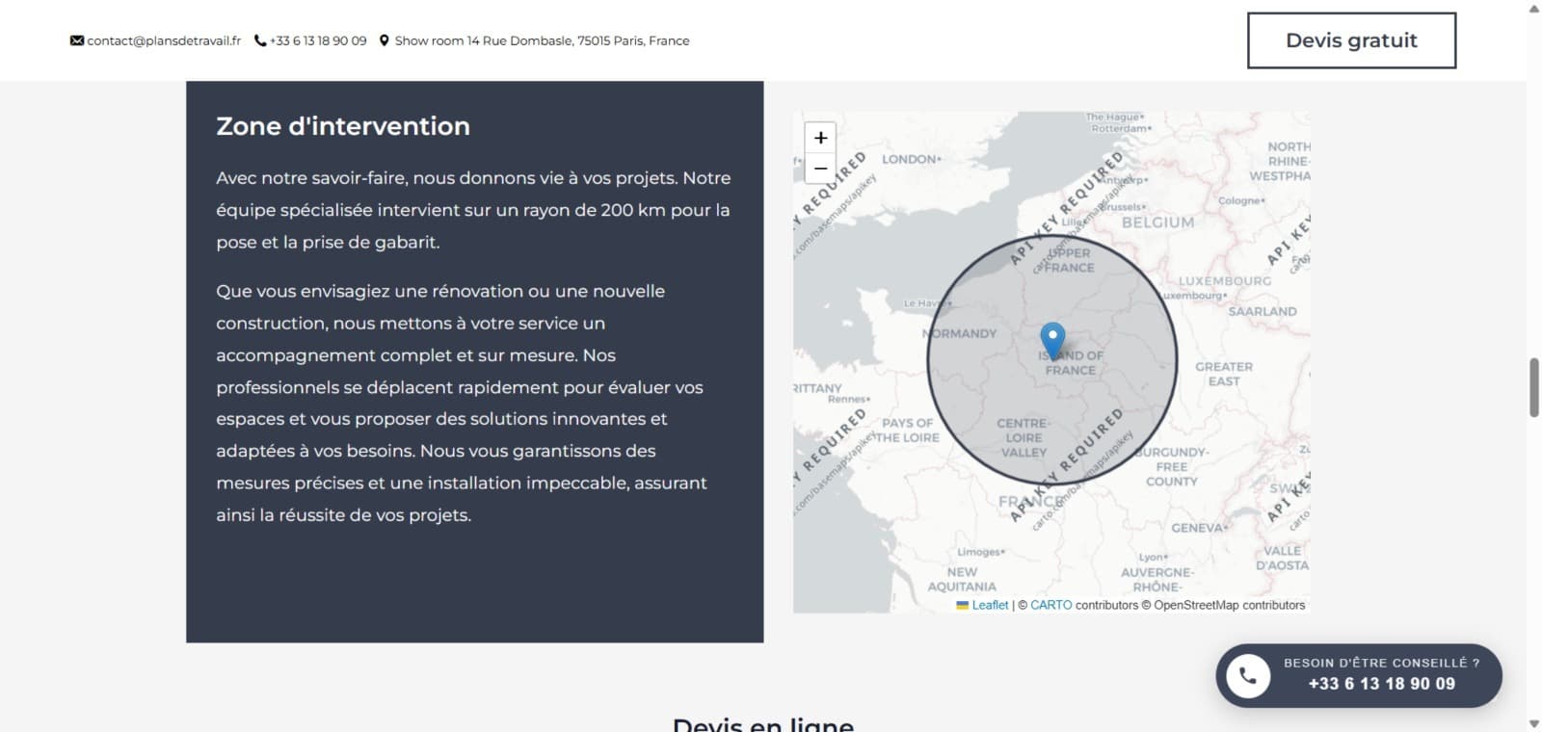Click the GREATER EAST label on the map
This screenshot has height=732, width=1542.
click(x=1224, y=374)
